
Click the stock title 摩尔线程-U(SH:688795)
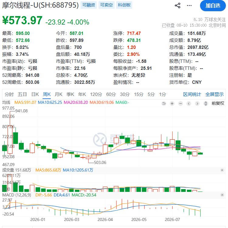point(40,5)
